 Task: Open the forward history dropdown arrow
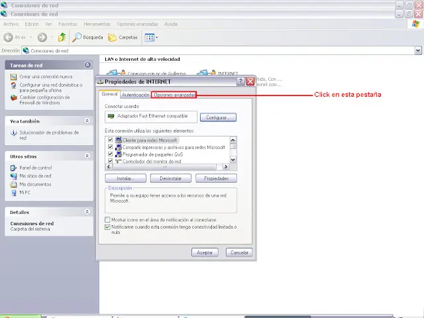(52, 37)
